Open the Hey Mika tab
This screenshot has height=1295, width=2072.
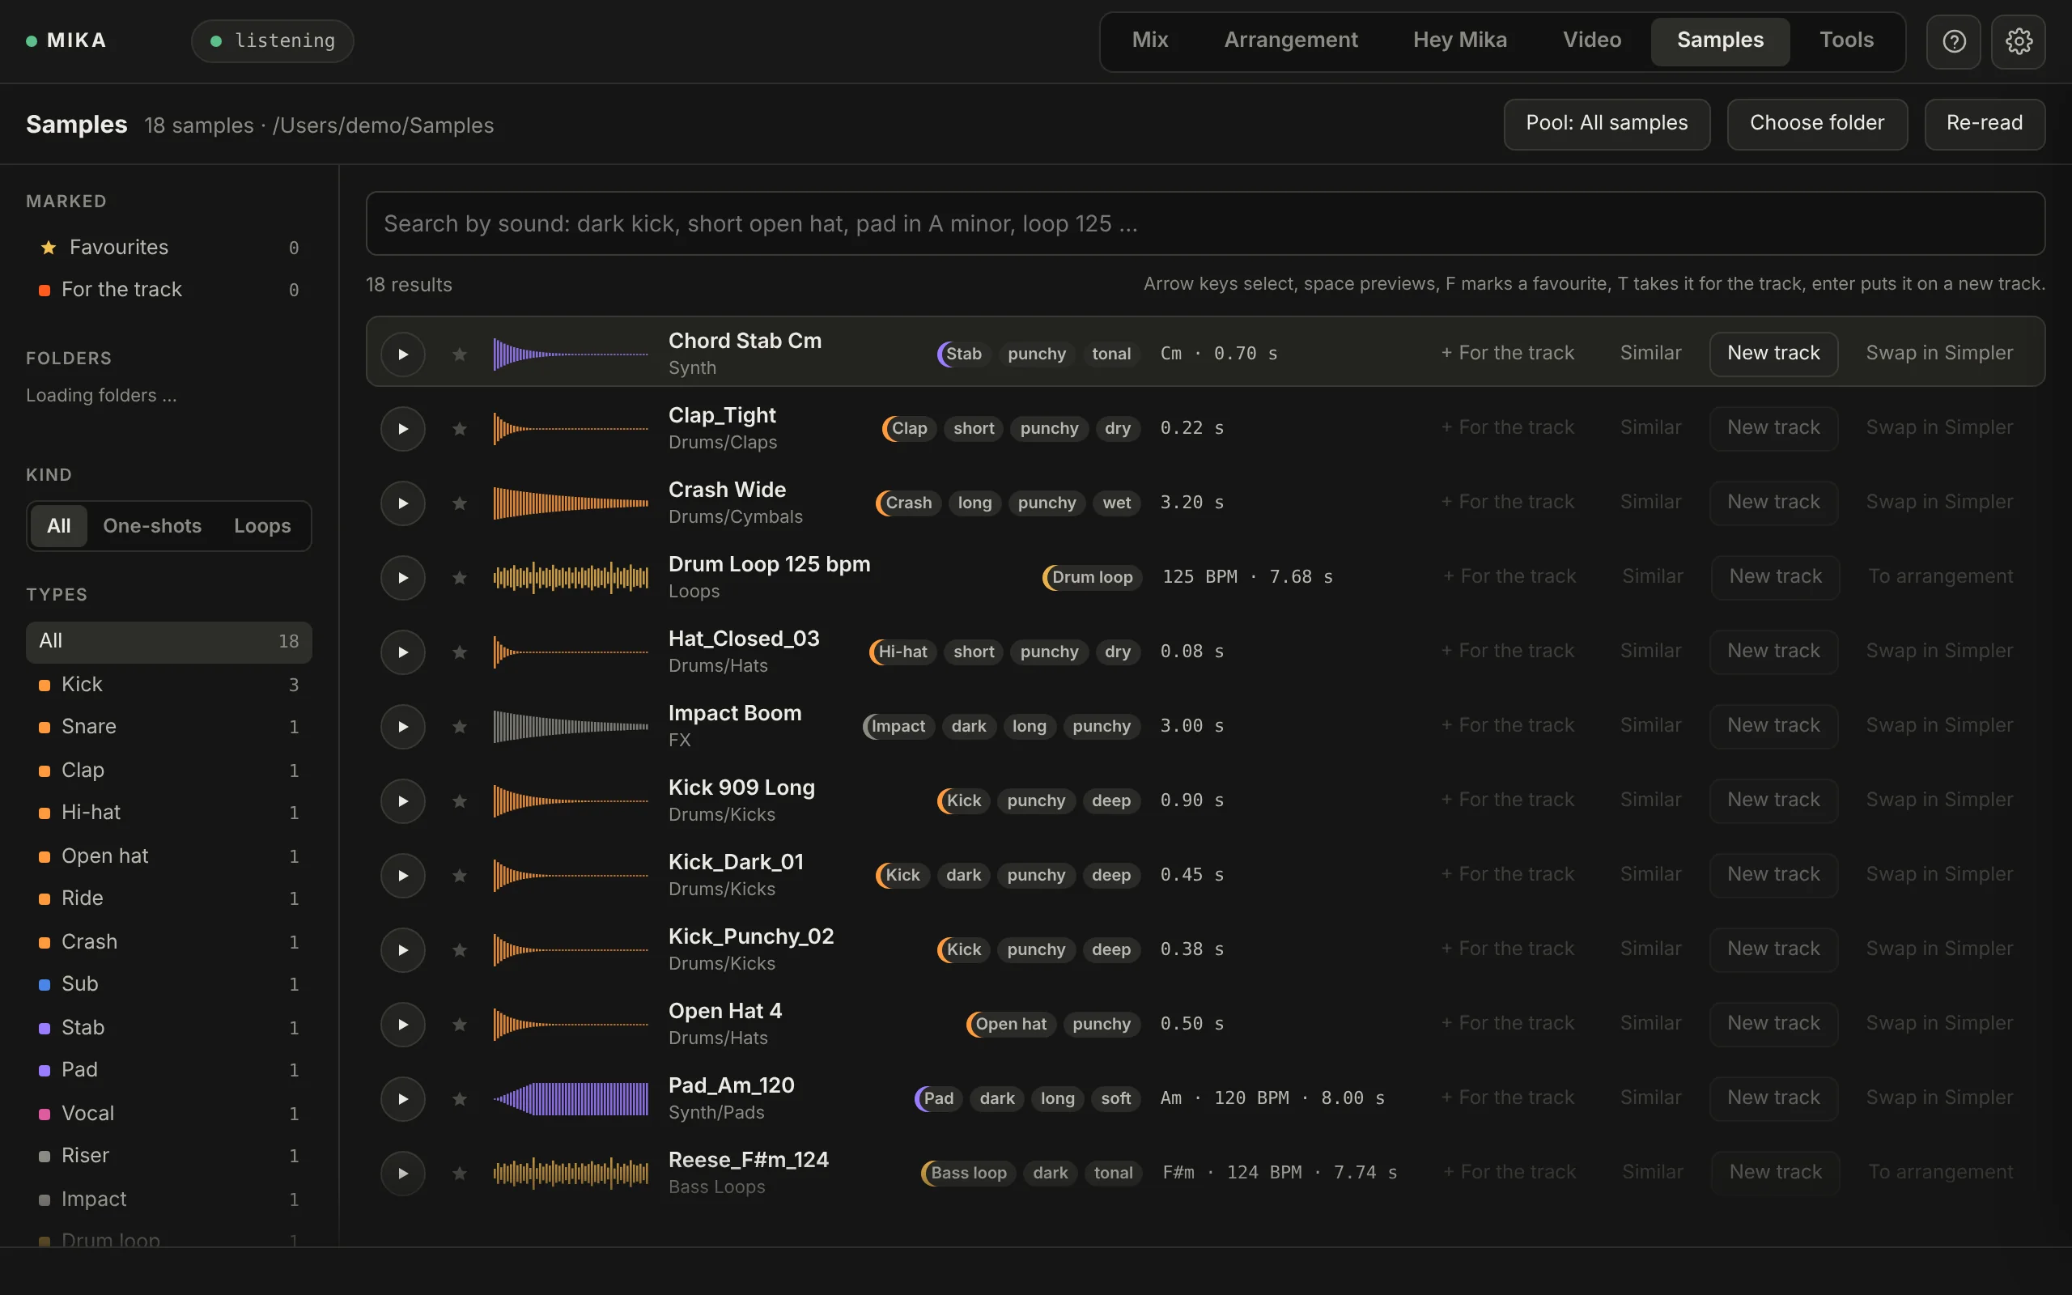coord(1460,40)
